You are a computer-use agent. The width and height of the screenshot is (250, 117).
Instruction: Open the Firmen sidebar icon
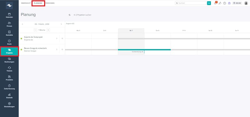9,24
